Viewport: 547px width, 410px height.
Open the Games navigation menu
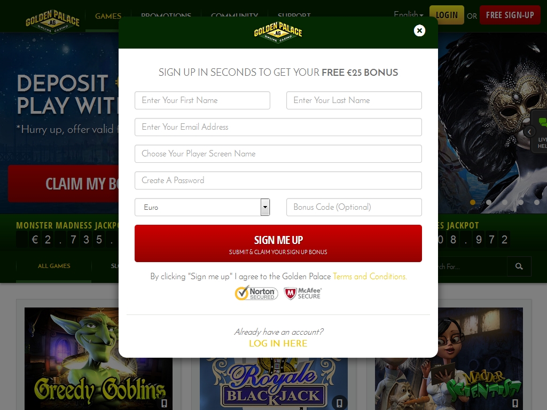[108, 16]
